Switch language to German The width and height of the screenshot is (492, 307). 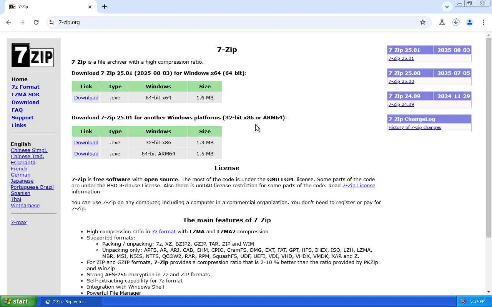(x=20, y=175)
